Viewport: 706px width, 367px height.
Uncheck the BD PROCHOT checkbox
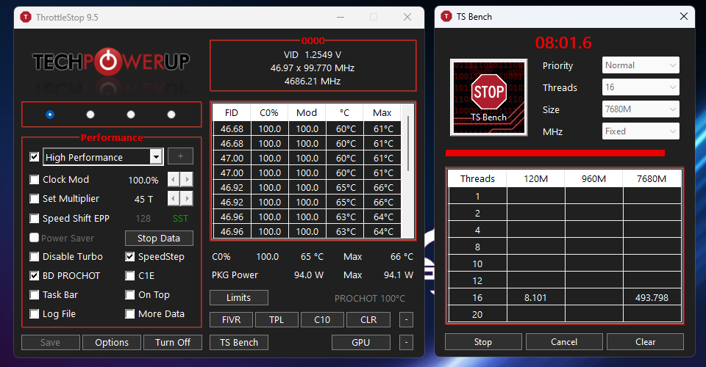[35, 275]
